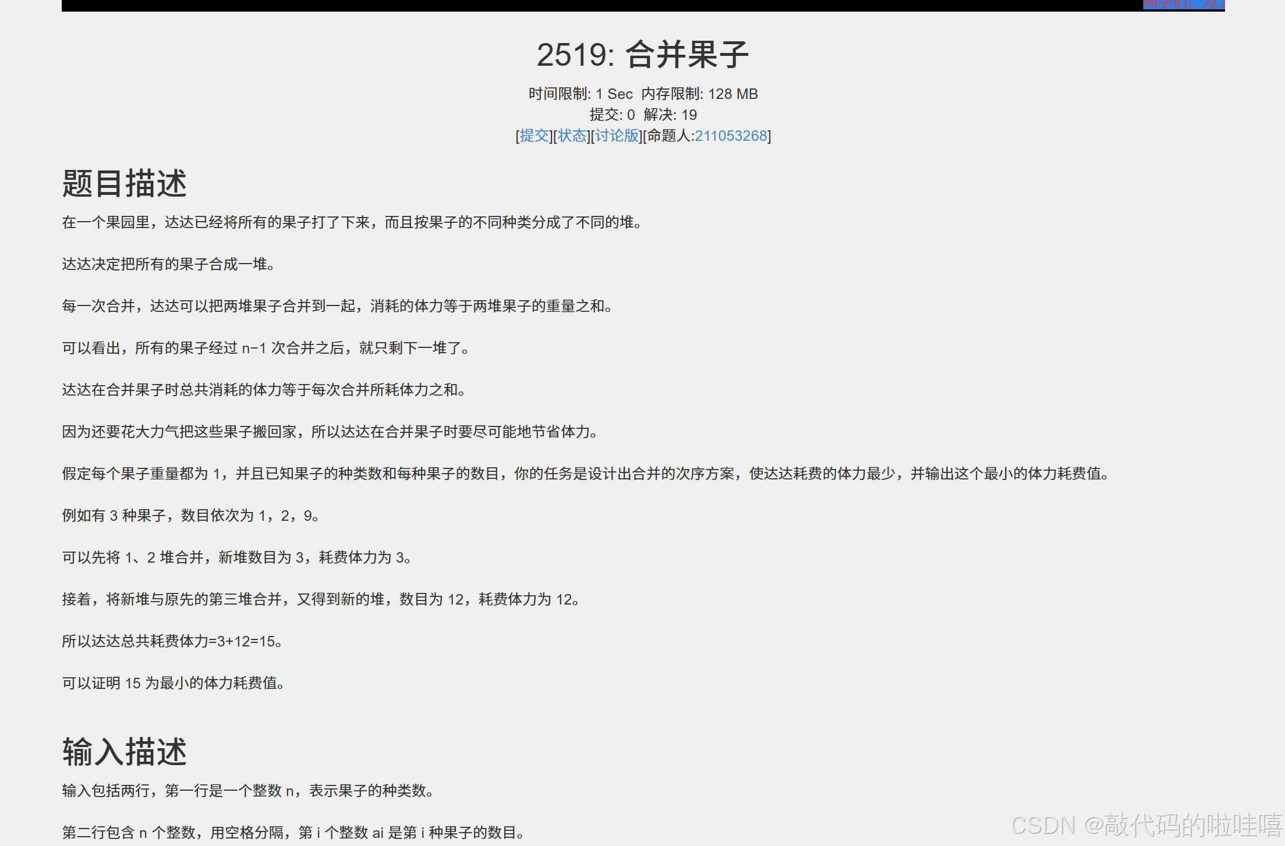Click the line 可以证明 15 为最小的体力耗费值
This screenshot has width=1285, height=846.
pos(174,683)
